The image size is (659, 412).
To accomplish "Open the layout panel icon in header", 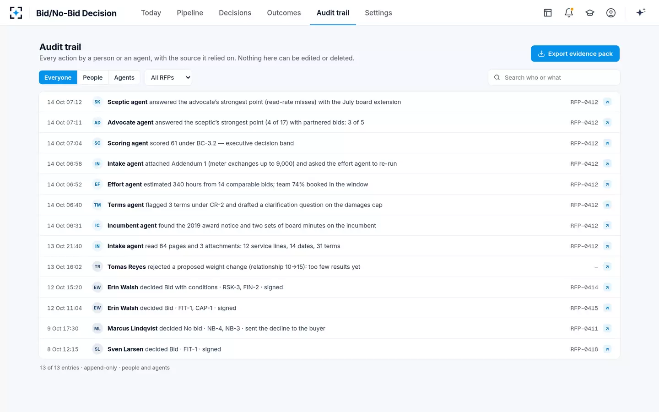I will click(x=548, y=13).
